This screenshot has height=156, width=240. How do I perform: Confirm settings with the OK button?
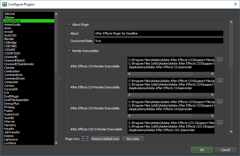[202, 150]
